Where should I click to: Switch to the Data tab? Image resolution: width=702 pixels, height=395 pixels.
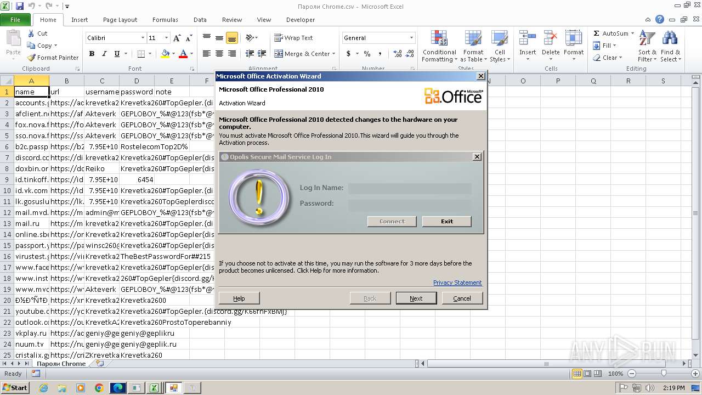click(x=200, y=20)
